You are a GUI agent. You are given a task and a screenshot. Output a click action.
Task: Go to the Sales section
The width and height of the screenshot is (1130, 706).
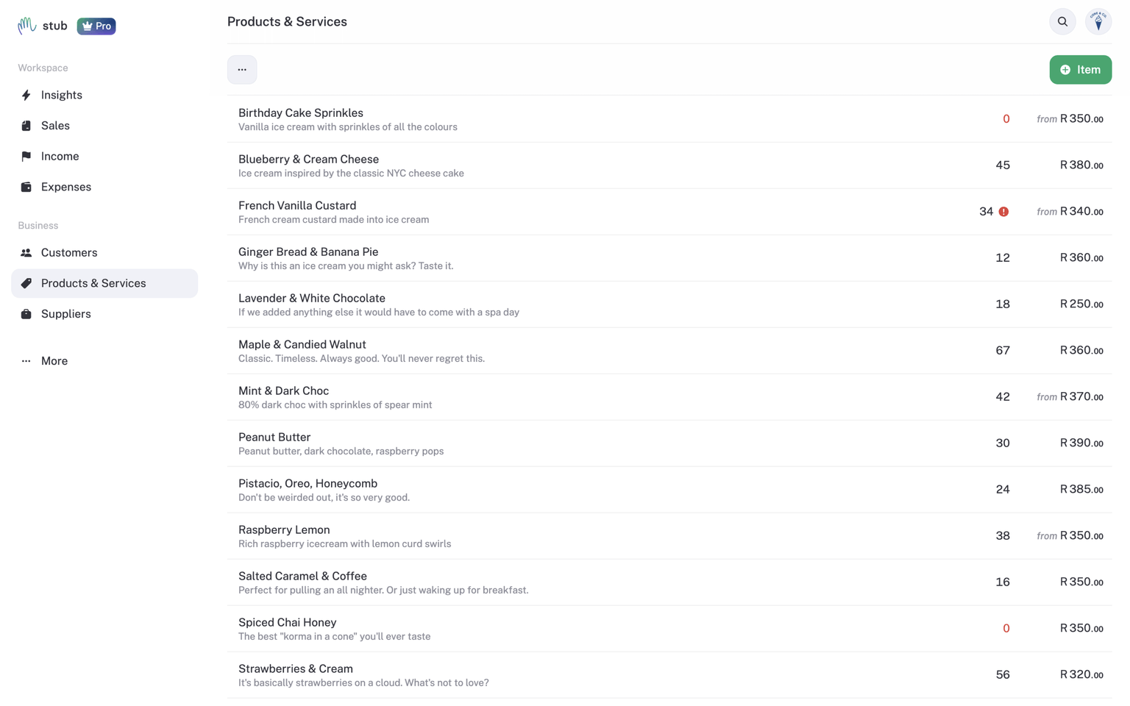click(55, 126)
